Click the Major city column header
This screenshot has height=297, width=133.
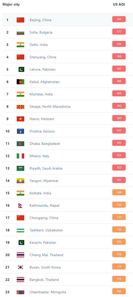(11, 5)
